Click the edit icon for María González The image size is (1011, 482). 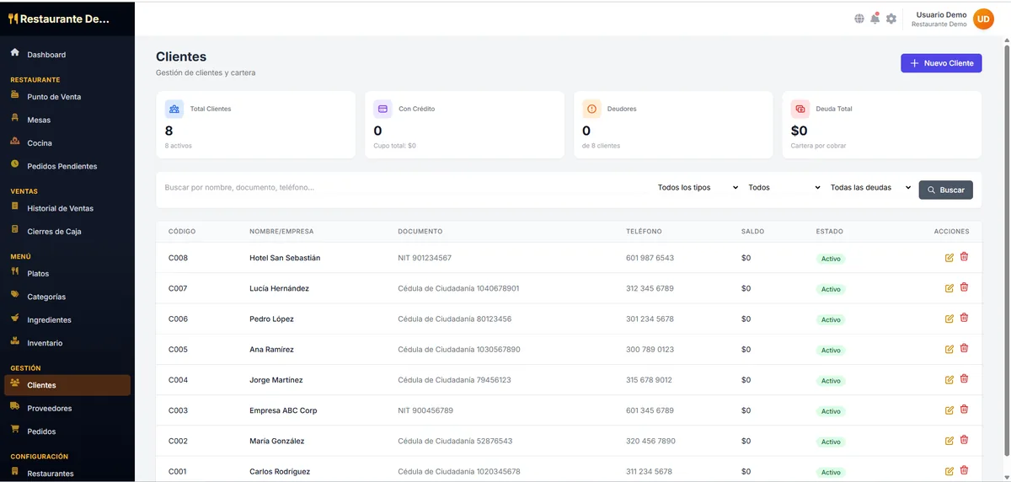coord(949,441)
